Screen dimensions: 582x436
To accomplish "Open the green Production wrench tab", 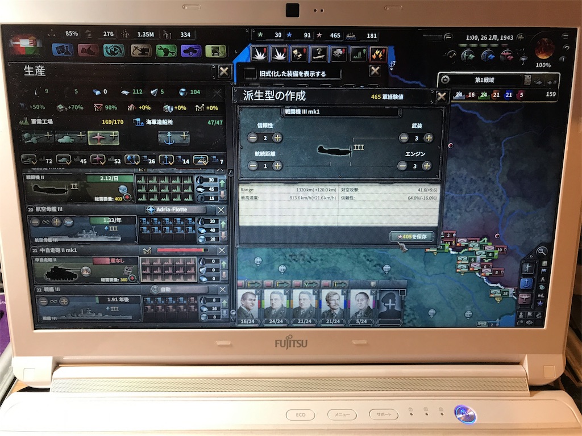I will click(166, 51).
